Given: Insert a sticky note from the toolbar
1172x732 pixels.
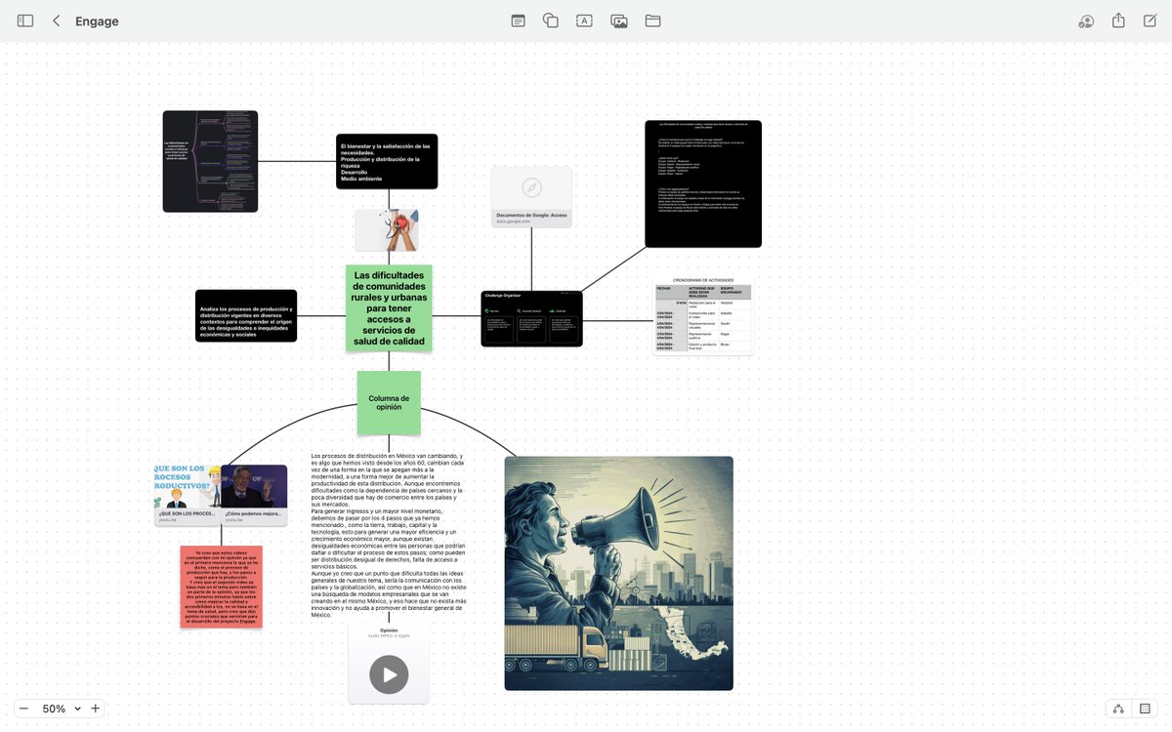Looking at the screenshot, I should [x=519, y=20].
